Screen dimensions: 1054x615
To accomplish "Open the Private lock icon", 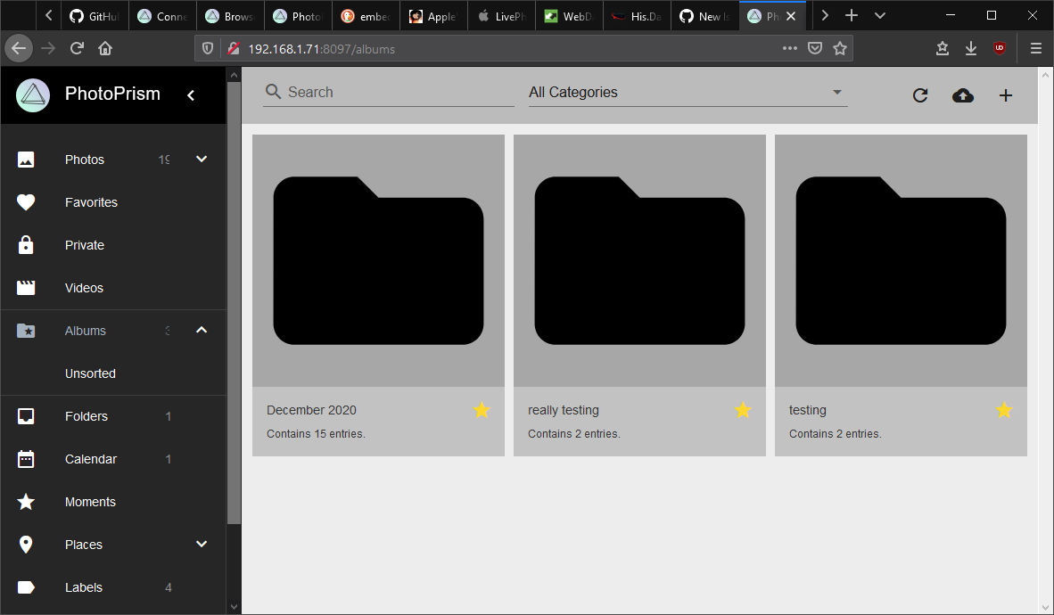I will click(27, 245).
